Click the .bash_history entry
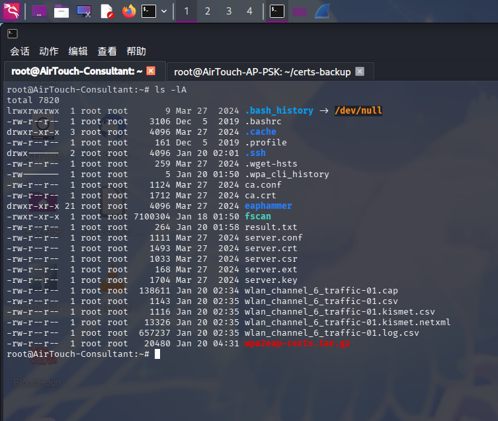 click(279, 110)
